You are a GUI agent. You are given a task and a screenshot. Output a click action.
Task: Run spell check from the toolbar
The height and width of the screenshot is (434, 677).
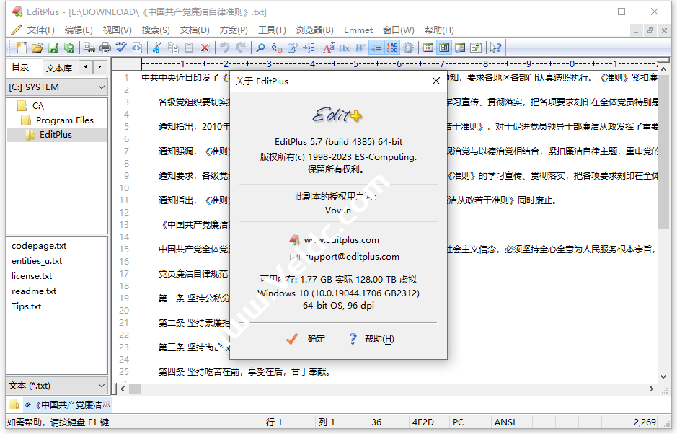tap(120, 48)
